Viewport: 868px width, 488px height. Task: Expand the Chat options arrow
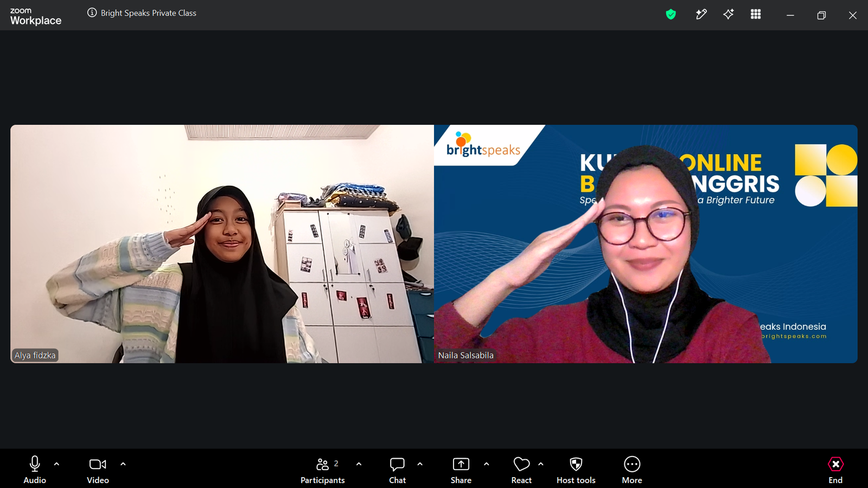coord(420,464)
